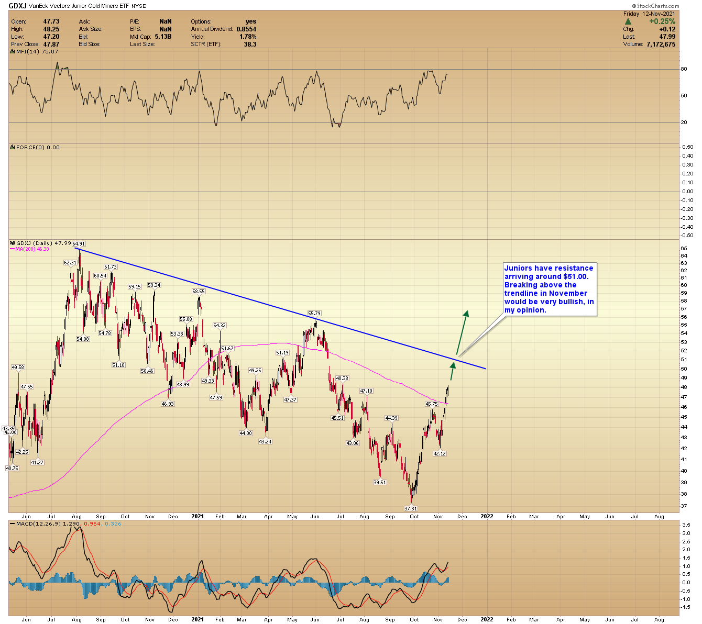Click the 64.91 peak price label
The height and width of the screenshot is (624, 702).
pos(79,243)
